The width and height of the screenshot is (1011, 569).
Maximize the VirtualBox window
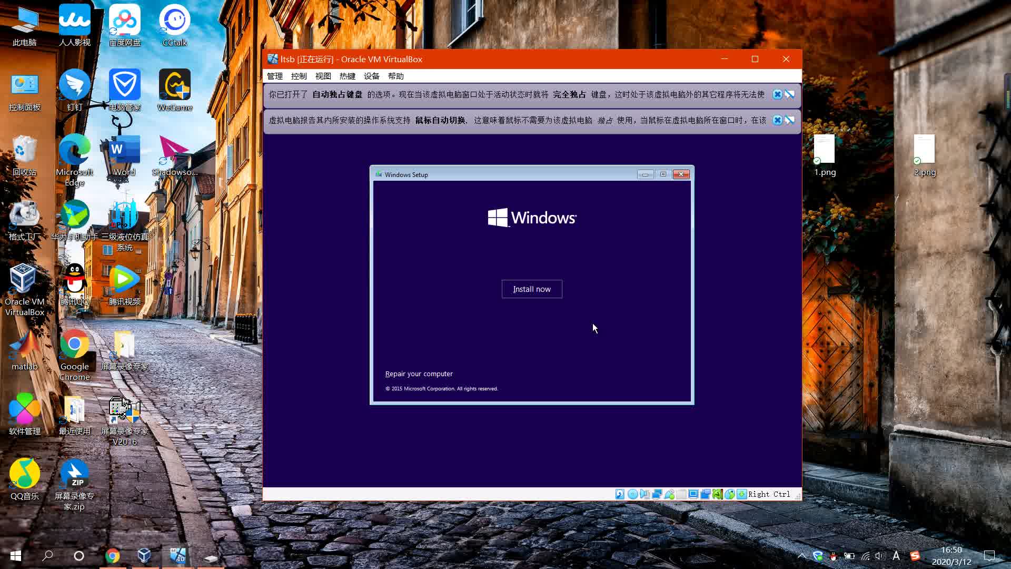pos(755,59)
